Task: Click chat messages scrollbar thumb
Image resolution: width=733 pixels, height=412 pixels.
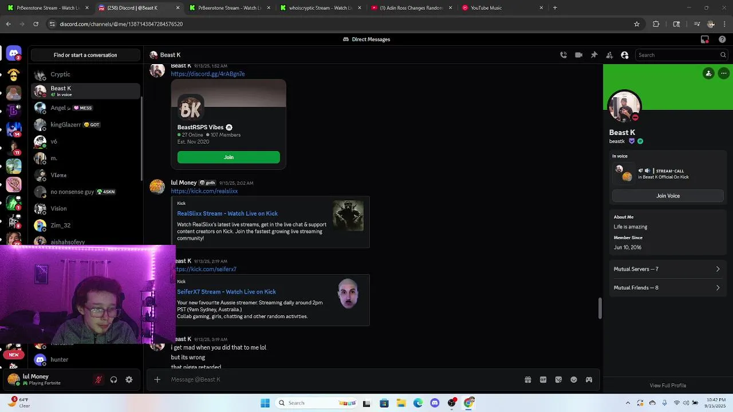Action: pos(600,308)
